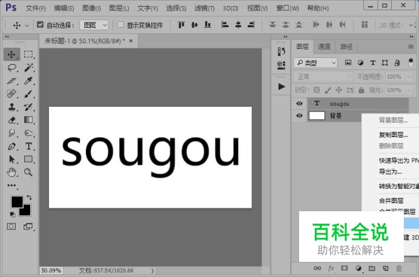Expand status bar info arrow

[153, 270]
